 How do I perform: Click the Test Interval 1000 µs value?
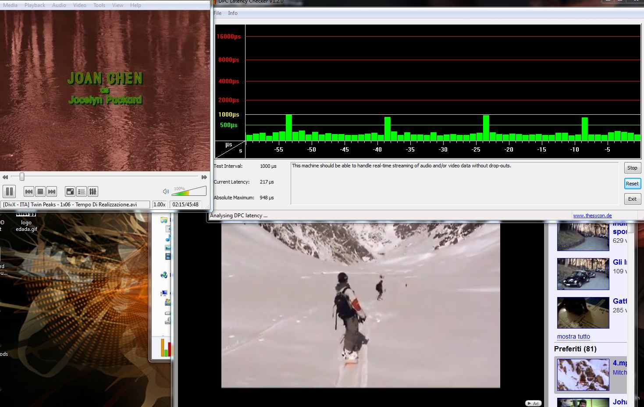click(x=268, y=166)
